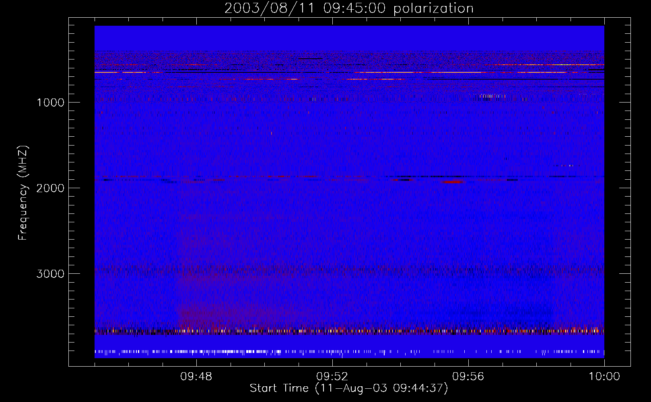This screenshot has height=402, width=651.
Task: Select the 'Frequency (MHZ)' axis label
Action: (x=23, y=193)
